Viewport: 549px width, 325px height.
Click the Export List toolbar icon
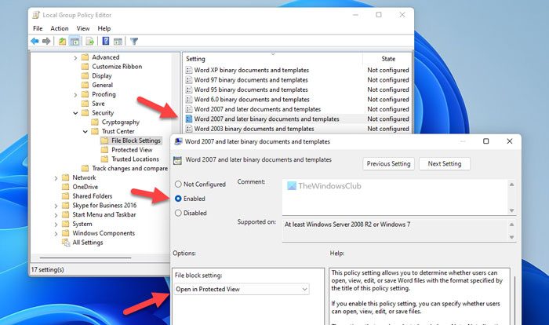89,42
